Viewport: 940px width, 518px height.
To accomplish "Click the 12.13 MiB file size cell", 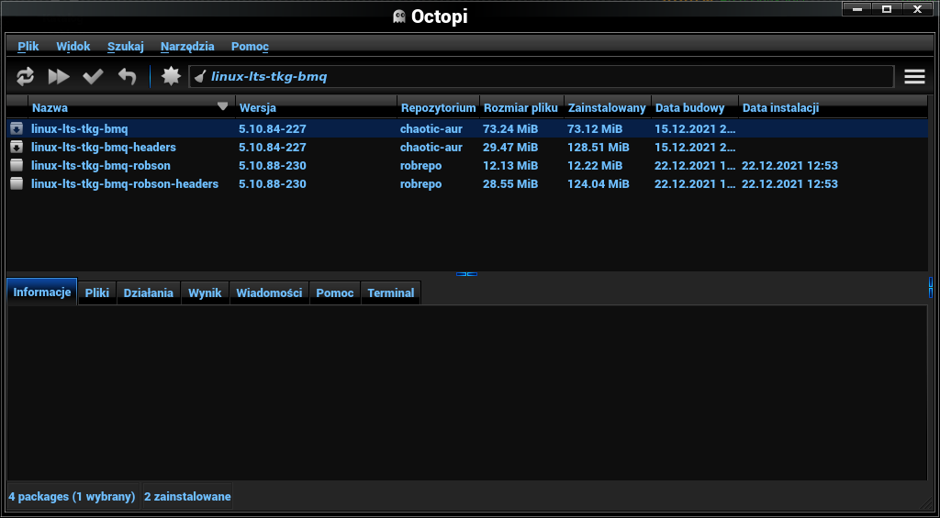I will point(510,165).
